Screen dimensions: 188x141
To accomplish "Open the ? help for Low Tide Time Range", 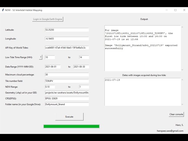I will 41,57.
